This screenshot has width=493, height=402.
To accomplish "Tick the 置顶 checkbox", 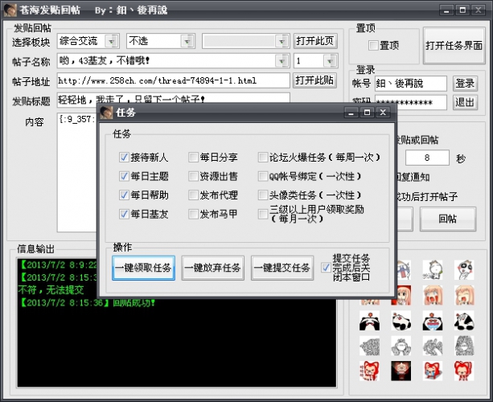I will pyautogui.click(x=373, y=45).
